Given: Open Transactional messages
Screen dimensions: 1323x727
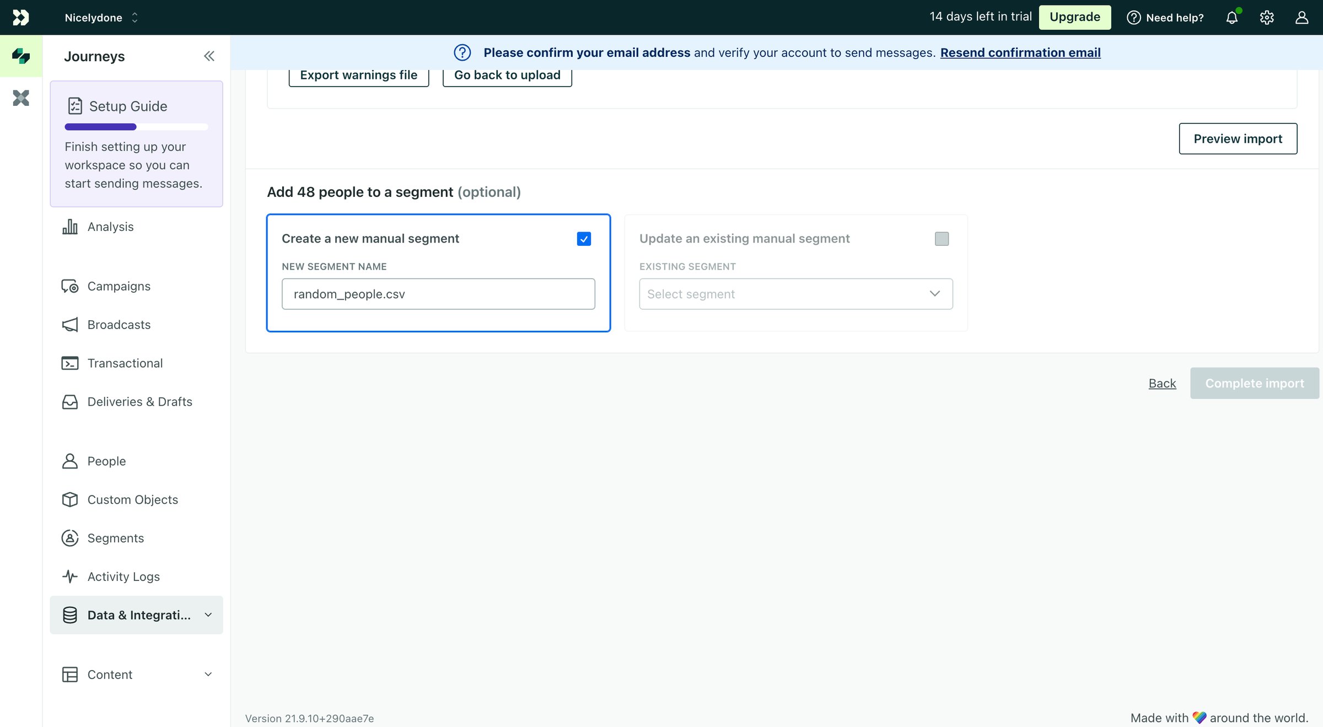Looking at the screenshot, I should pos(125,363).
